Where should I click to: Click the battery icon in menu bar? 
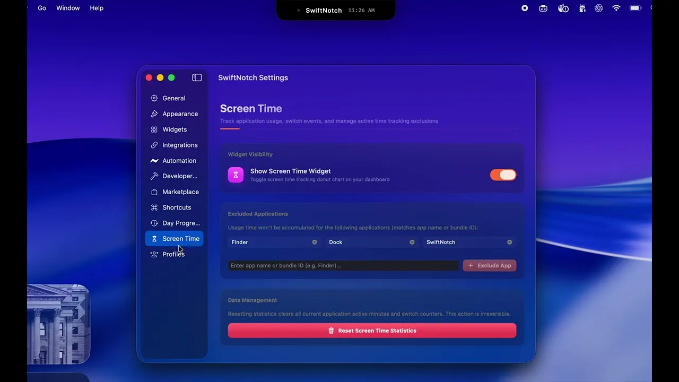pyautogui.click(x=635, y=8)
